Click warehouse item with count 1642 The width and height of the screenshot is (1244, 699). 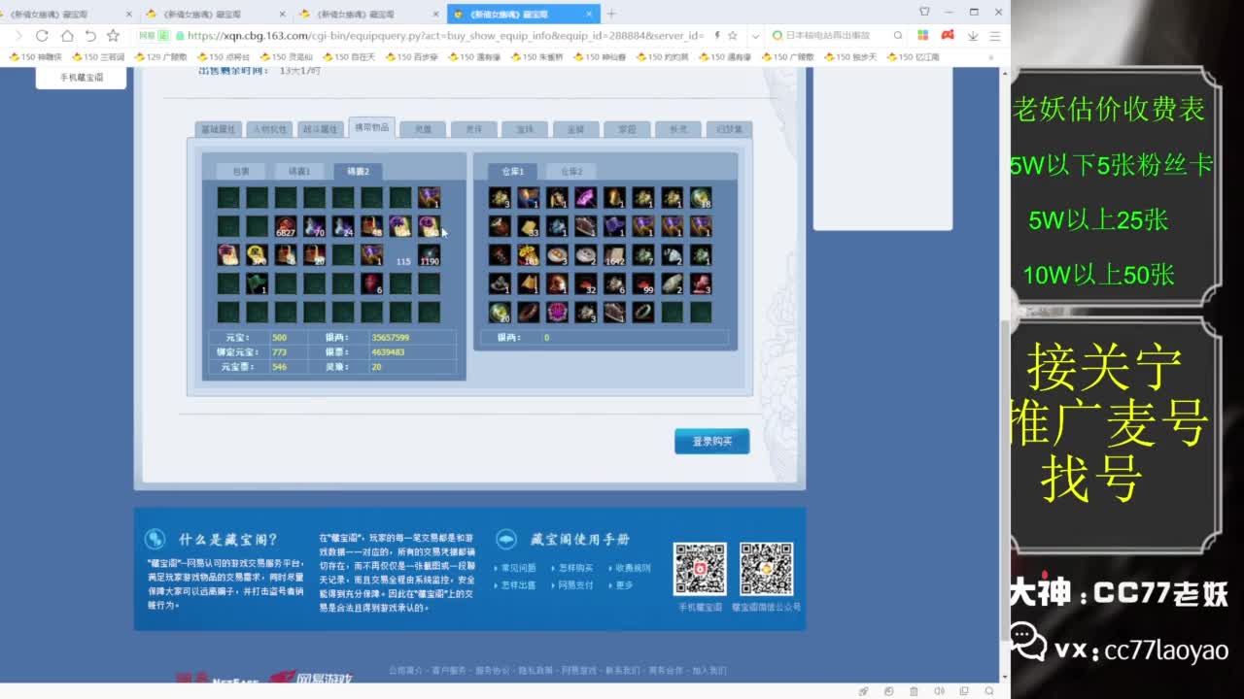tap(614, 255)
